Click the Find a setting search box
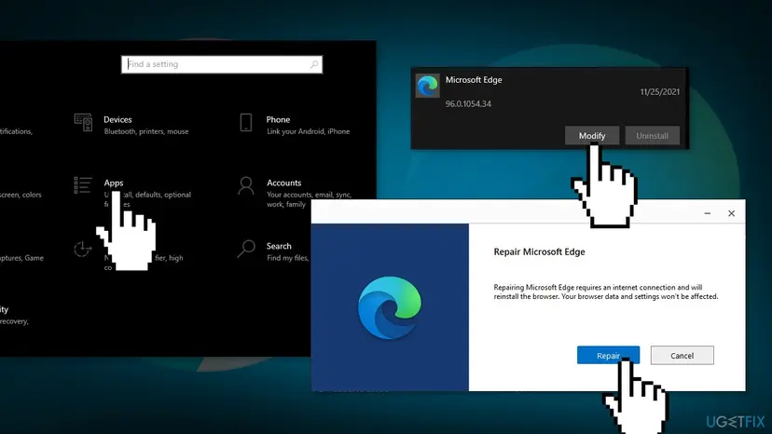The image size is (772, 434). 222,64
